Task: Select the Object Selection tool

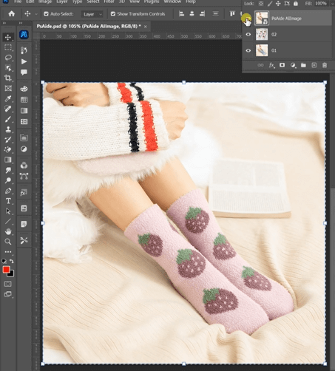Action: click(8, 68)
